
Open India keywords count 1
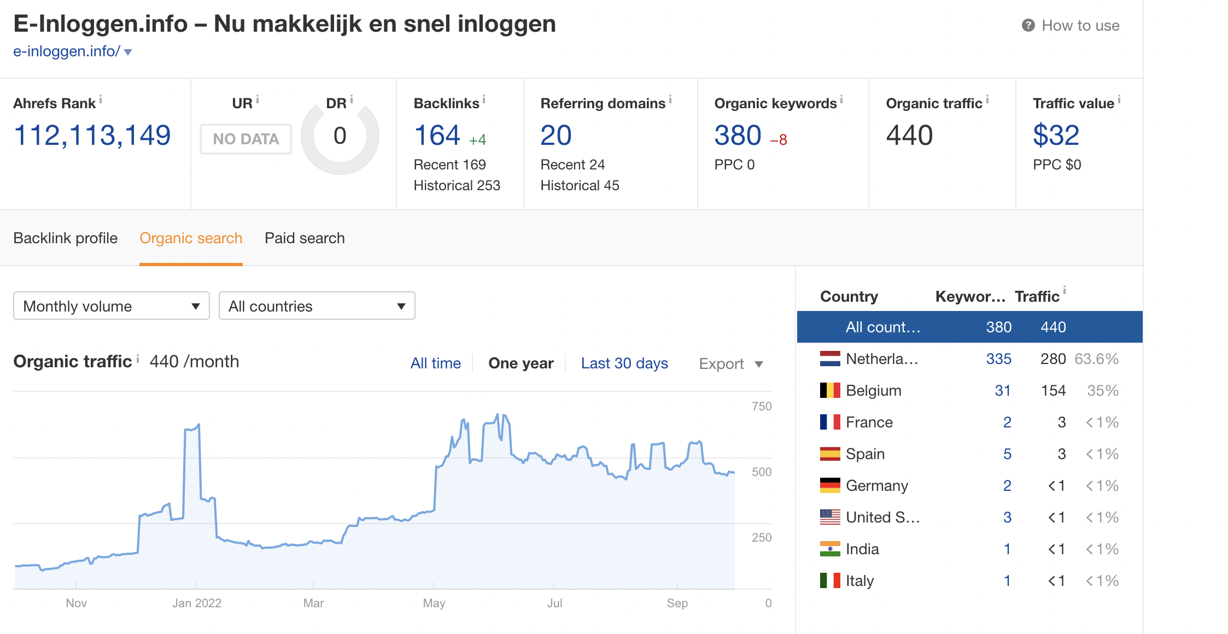1007,549
